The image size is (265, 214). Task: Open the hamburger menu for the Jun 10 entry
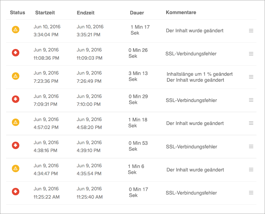[x=251, y=31]
